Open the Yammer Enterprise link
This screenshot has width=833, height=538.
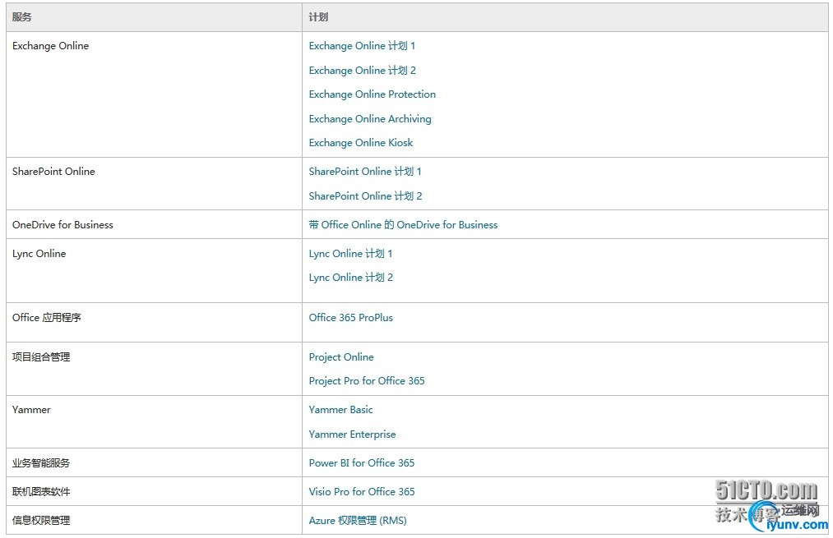click(x=352, y=435)
